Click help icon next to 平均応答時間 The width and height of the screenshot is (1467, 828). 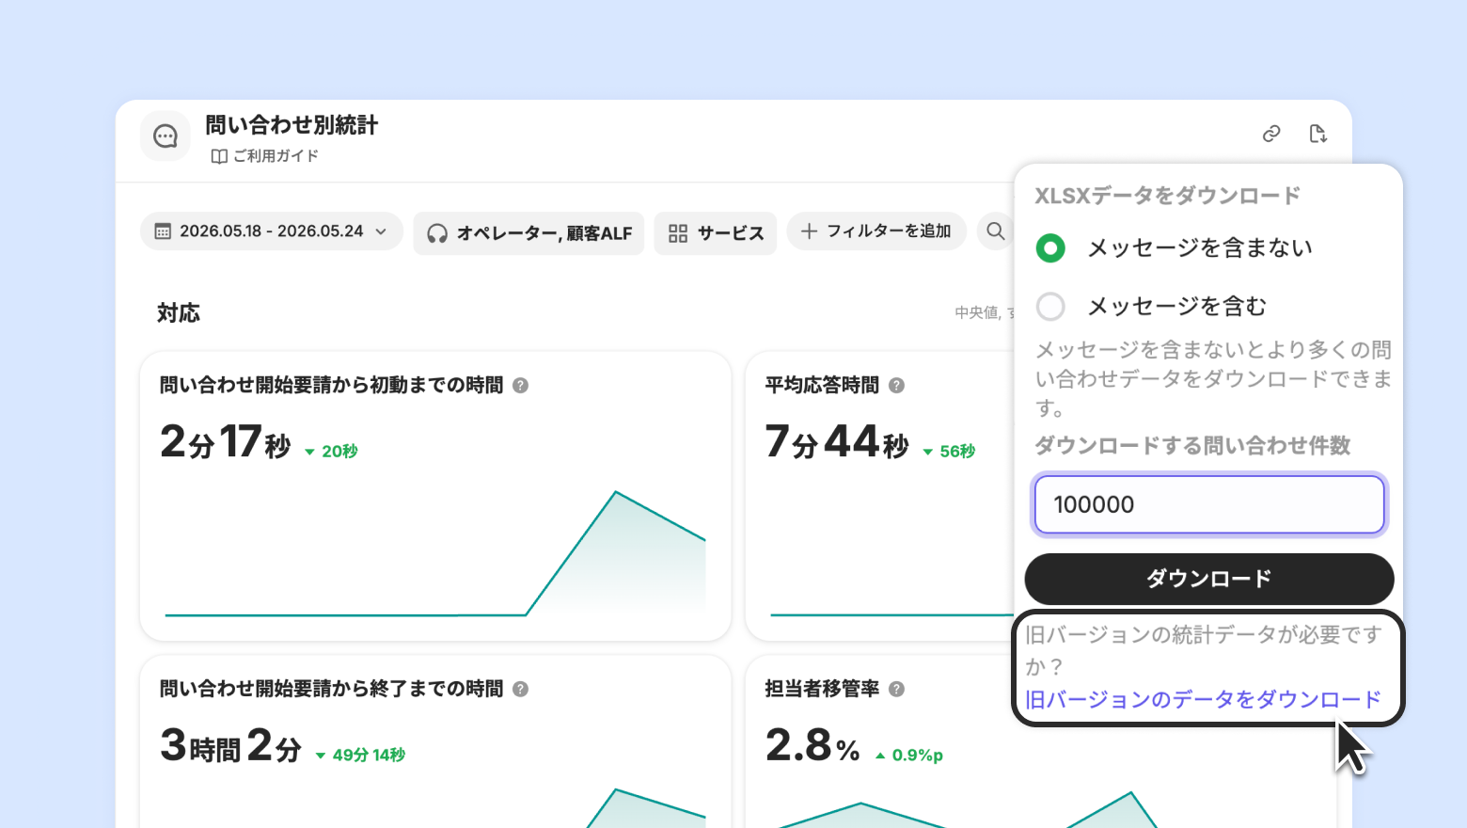tap(896, 386)
